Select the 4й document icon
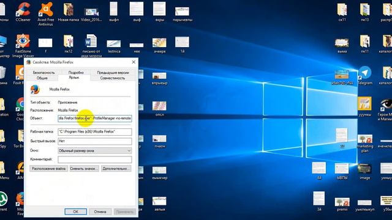The image size is (392, 220). [x=319, y=171]
